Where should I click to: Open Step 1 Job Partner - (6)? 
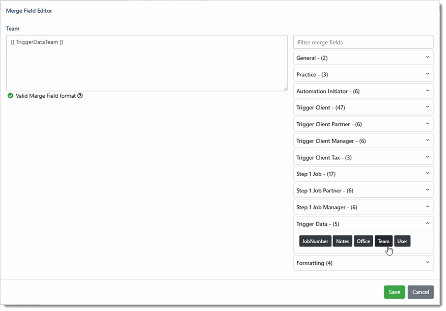pyautogui.click(x=363, y=190)
